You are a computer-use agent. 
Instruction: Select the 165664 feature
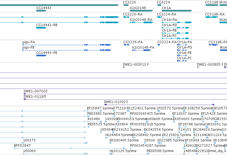tap(101, 132)
